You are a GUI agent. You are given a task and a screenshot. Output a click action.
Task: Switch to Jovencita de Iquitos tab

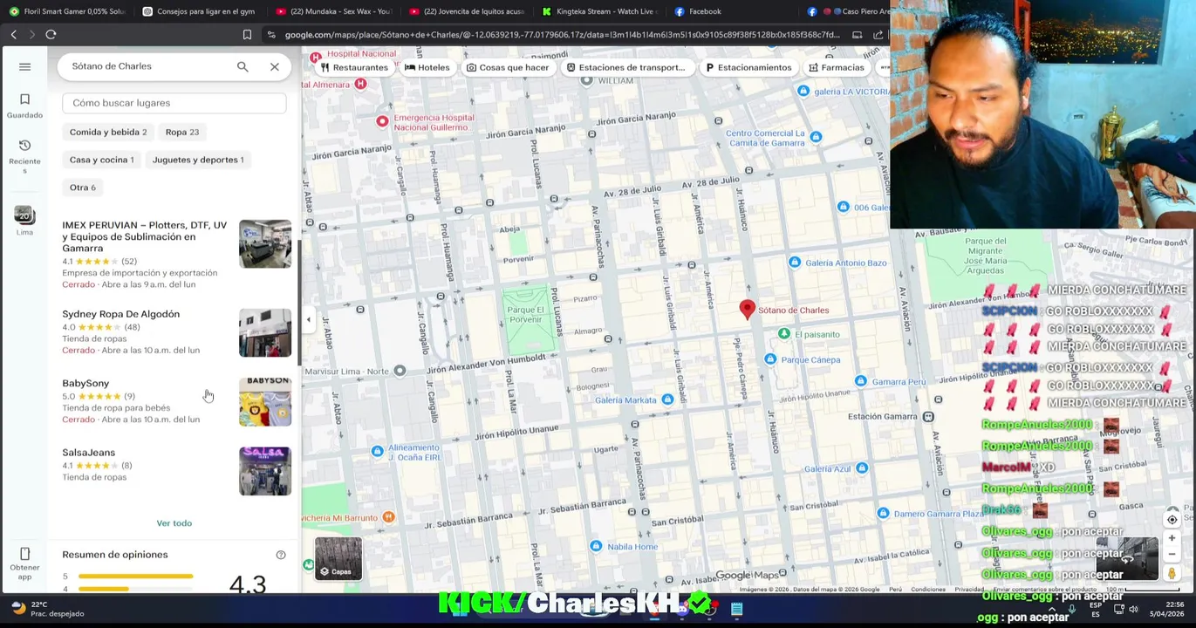(466, 11)
